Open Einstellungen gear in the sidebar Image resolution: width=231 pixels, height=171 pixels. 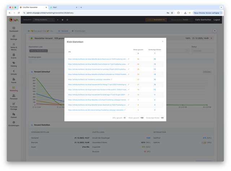tap(14, 123)
